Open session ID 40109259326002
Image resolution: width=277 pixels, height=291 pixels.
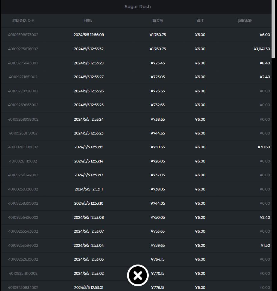23,189
